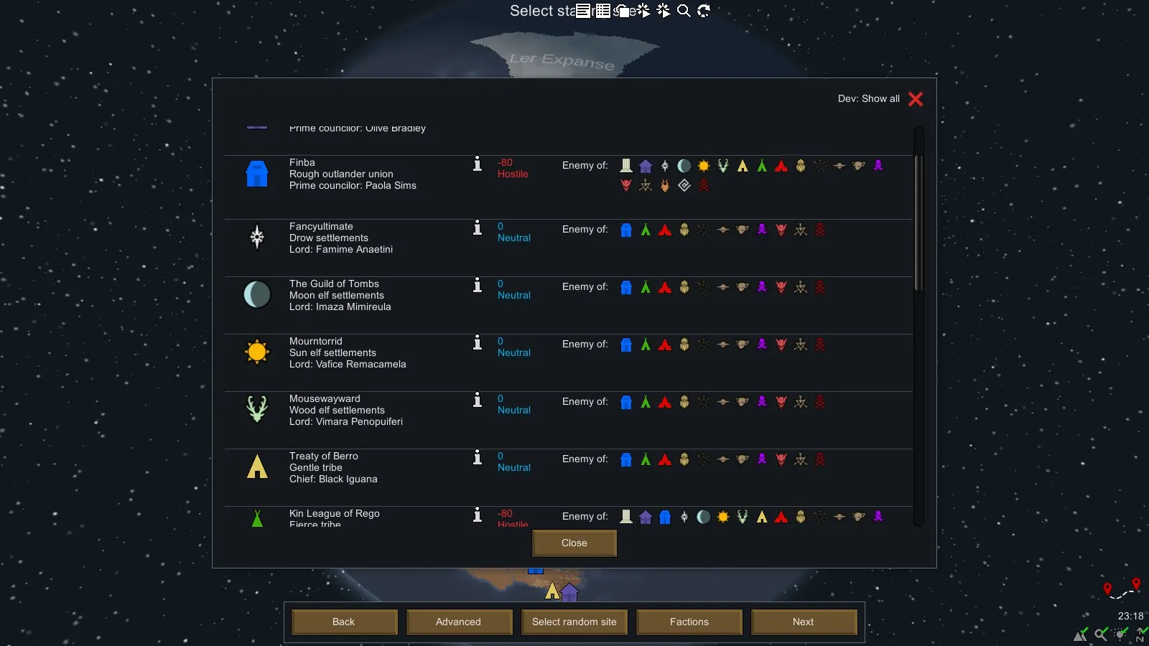Click the Mourntorrid sun faction icon
Image resolution: width=1149 pixels, height=646 pixels.
[x=257, y=352]
